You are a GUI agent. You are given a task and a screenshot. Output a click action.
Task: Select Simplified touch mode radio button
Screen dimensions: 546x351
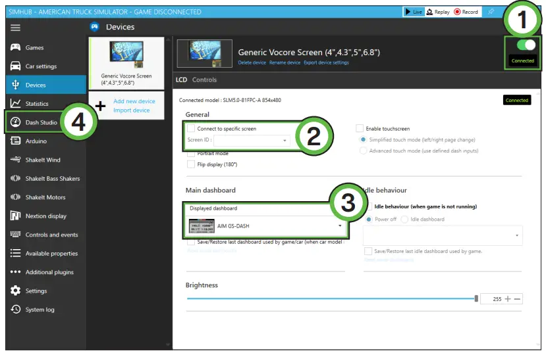tap(363, 140)
